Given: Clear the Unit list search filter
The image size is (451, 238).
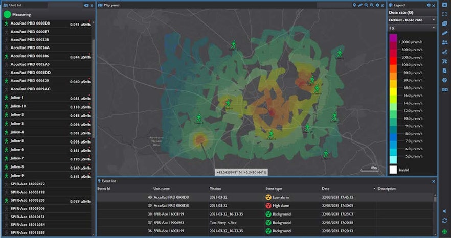Looking at the screenshot, I should pos(86,5).
